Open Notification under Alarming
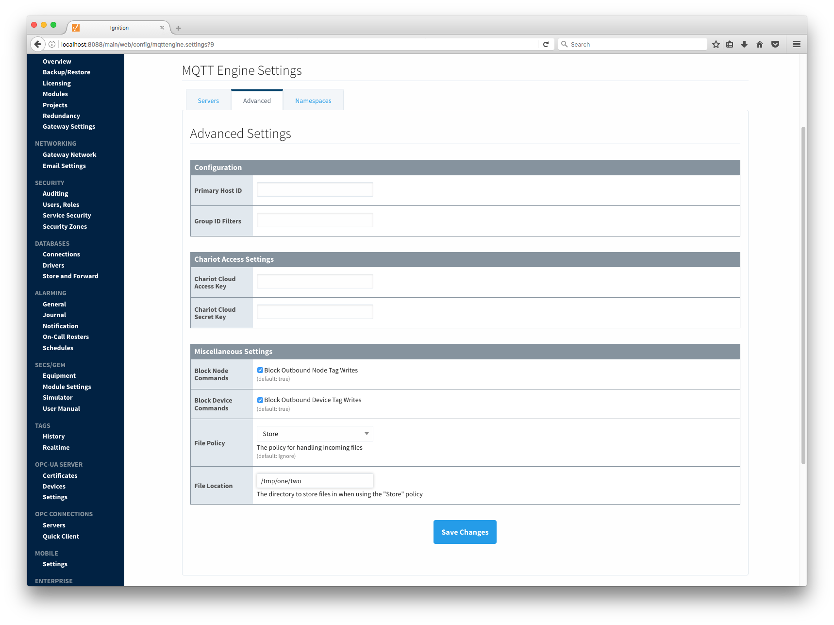 60,326
